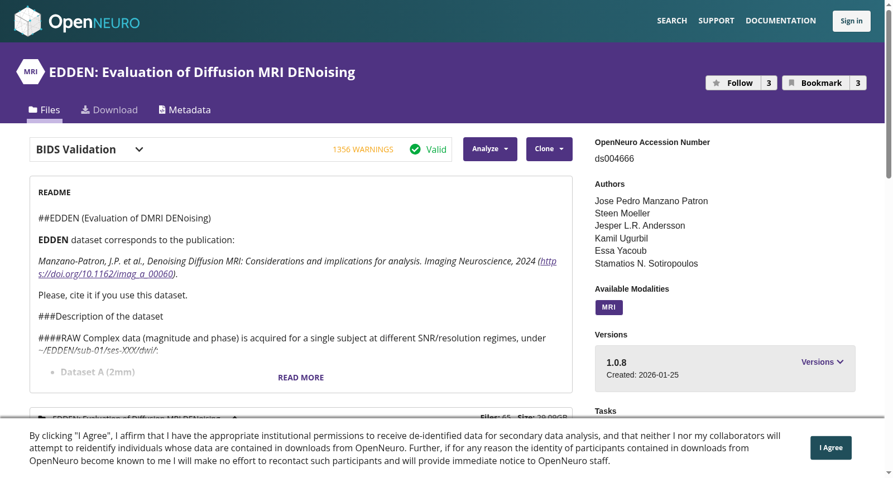Click the green Valid checkmark icon
893x478 pixels.
[x=415, y=149]
